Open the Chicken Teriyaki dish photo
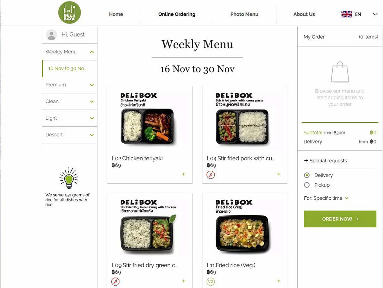The height and width of the screenshot is (288, 383). tap(147, 119)
